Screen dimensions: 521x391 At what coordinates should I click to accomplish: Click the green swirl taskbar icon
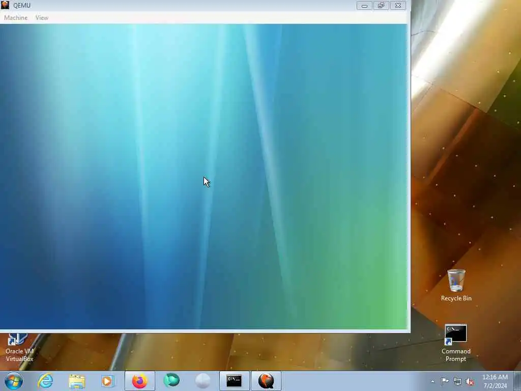[x=171, y=381]
